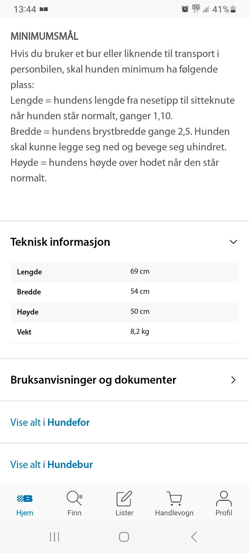Open Vise alt i Hundebur link
The image size is (249, 553).
tap(52, 465)
